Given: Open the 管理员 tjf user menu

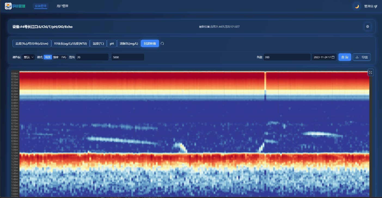Looking at the screenshot, I should pos(371,6).
